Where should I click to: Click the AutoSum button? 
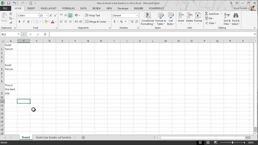(212, 14)
